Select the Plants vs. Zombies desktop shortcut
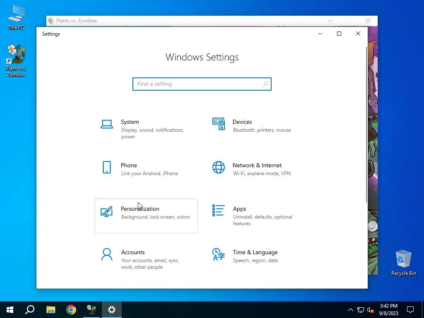The width and height of the screenshot is (424, 318). [16, 60]
